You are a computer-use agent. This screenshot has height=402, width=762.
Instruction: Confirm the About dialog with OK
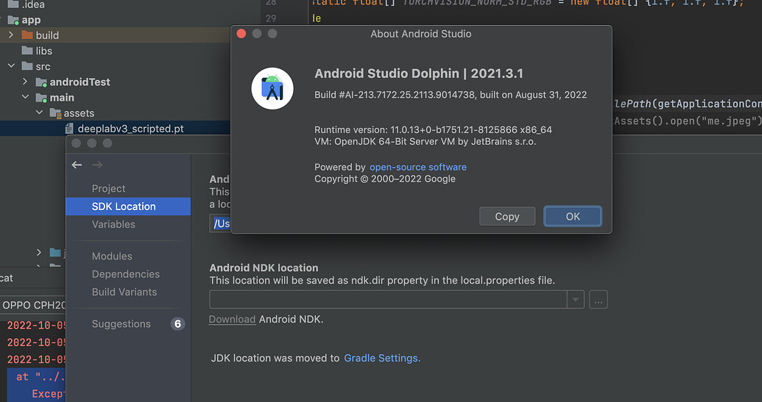point(573,216)
